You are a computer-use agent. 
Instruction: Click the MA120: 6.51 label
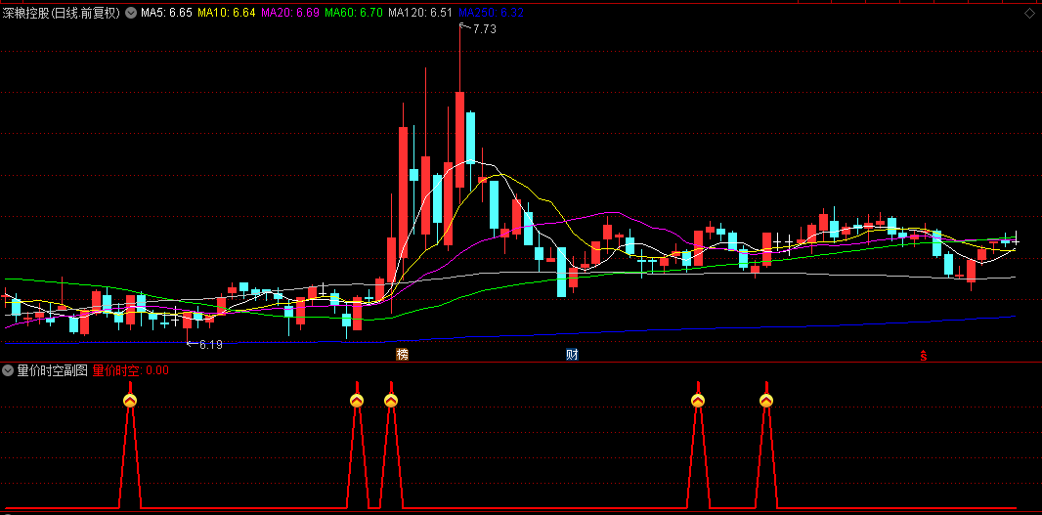421,12
